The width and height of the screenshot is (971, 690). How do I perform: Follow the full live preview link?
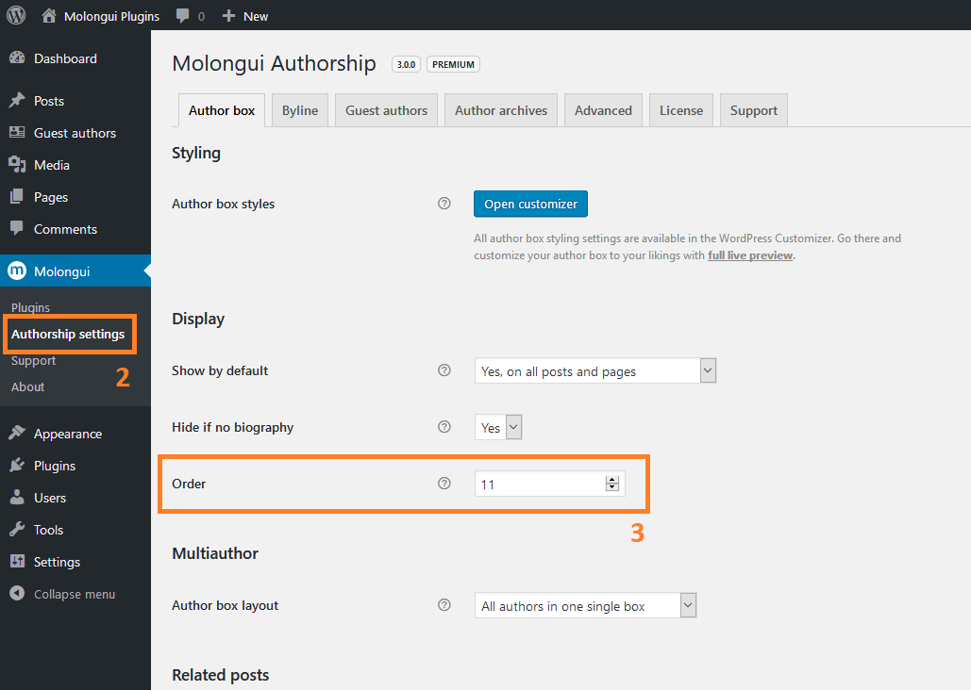pyautogui.click(x=750, y=255)
